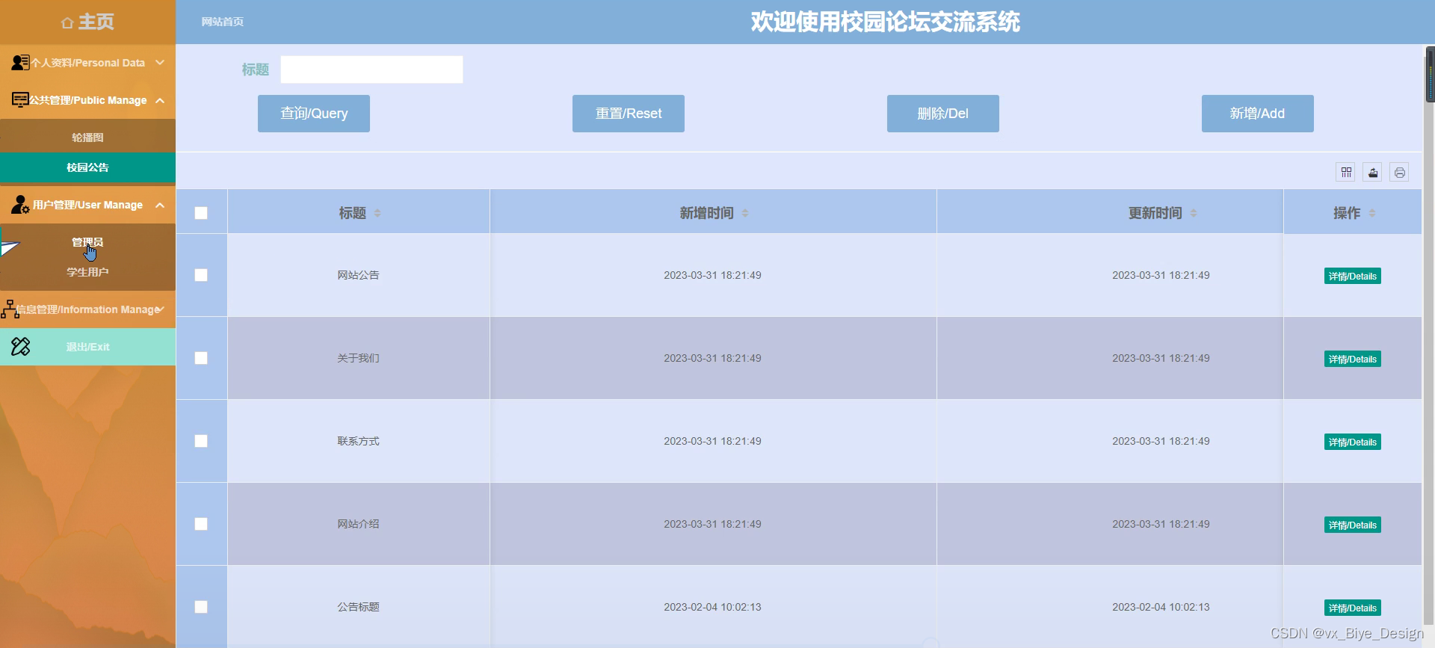Click the 新增/Add button

[x=1258, y=114]
